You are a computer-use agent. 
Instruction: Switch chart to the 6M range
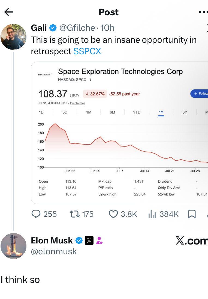click(112, 112)
